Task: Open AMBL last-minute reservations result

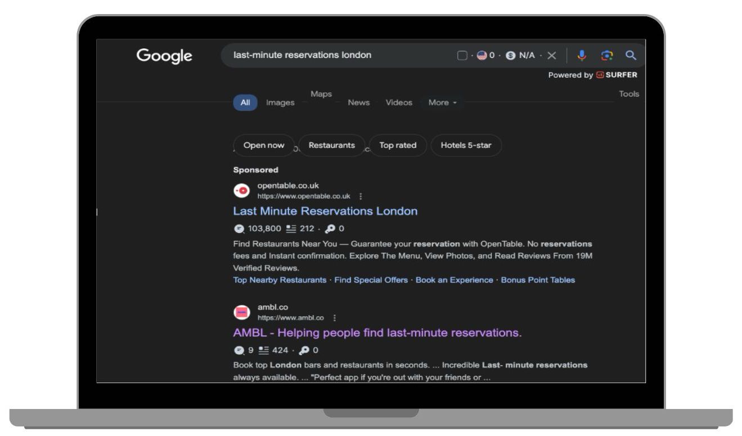Action: [x=377, y=333]
